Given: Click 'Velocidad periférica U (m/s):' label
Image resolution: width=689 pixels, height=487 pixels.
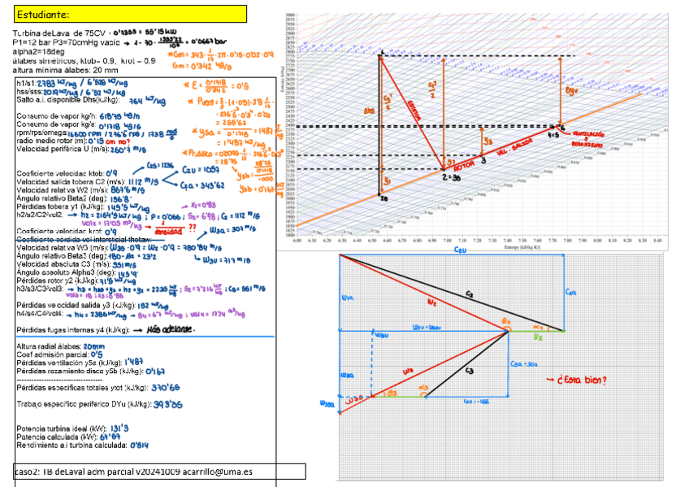Looking at the screenshot, I should click(x=63, y=149).
